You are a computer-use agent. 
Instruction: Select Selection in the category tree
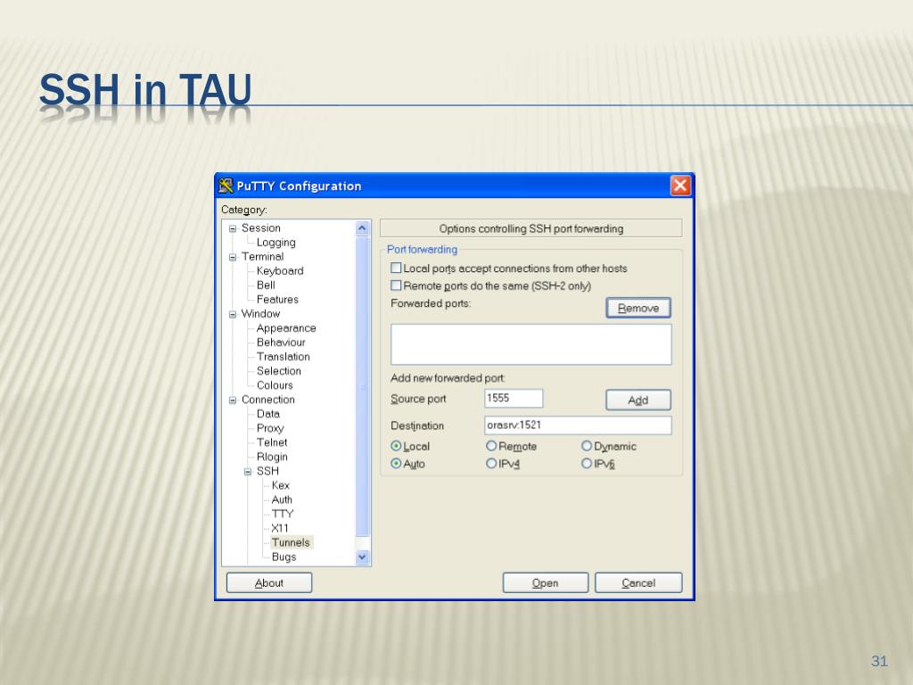[279, 371]
